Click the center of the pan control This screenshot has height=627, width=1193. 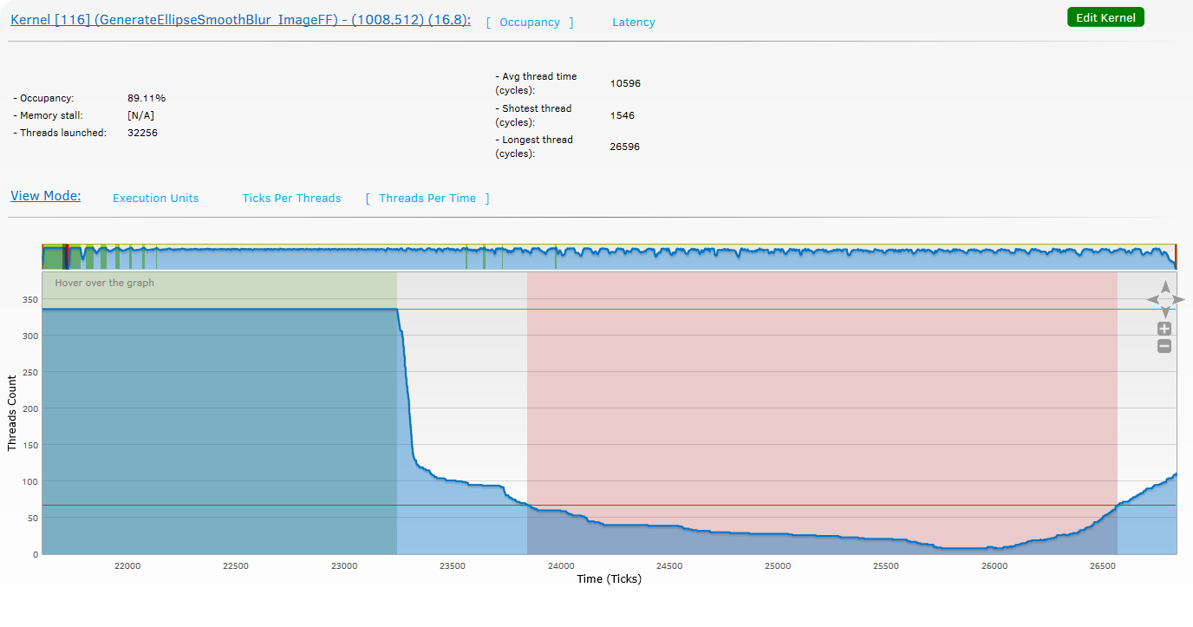tap(1165, 299)
